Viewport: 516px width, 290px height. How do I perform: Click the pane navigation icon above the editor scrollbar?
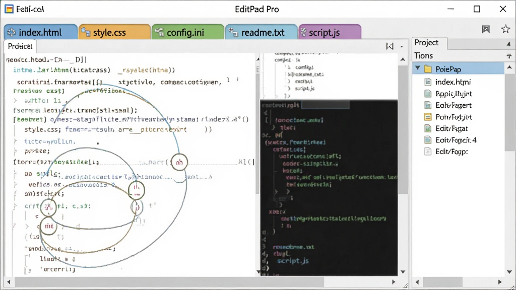pos(390,46)
